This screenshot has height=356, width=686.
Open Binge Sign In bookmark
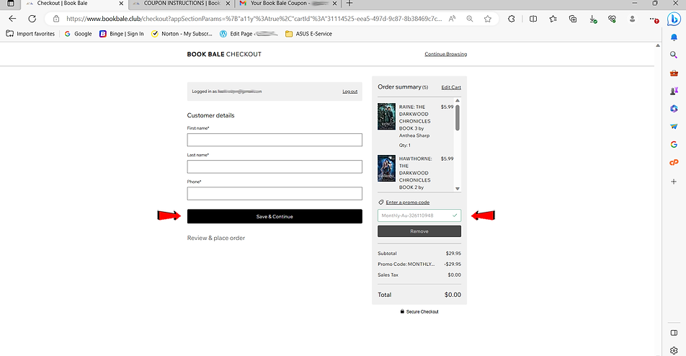pyautogui.click(x=121, y=34)
